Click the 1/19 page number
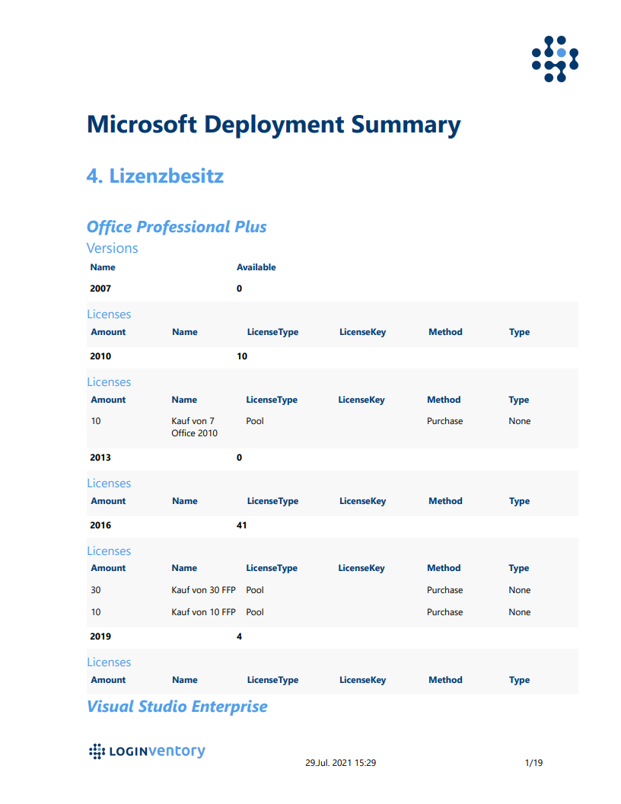This screenshot has height=804, width=621. coord(533,763)
